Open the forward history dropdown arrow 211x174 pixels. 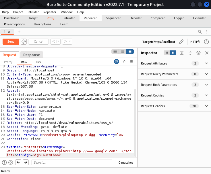70,41
